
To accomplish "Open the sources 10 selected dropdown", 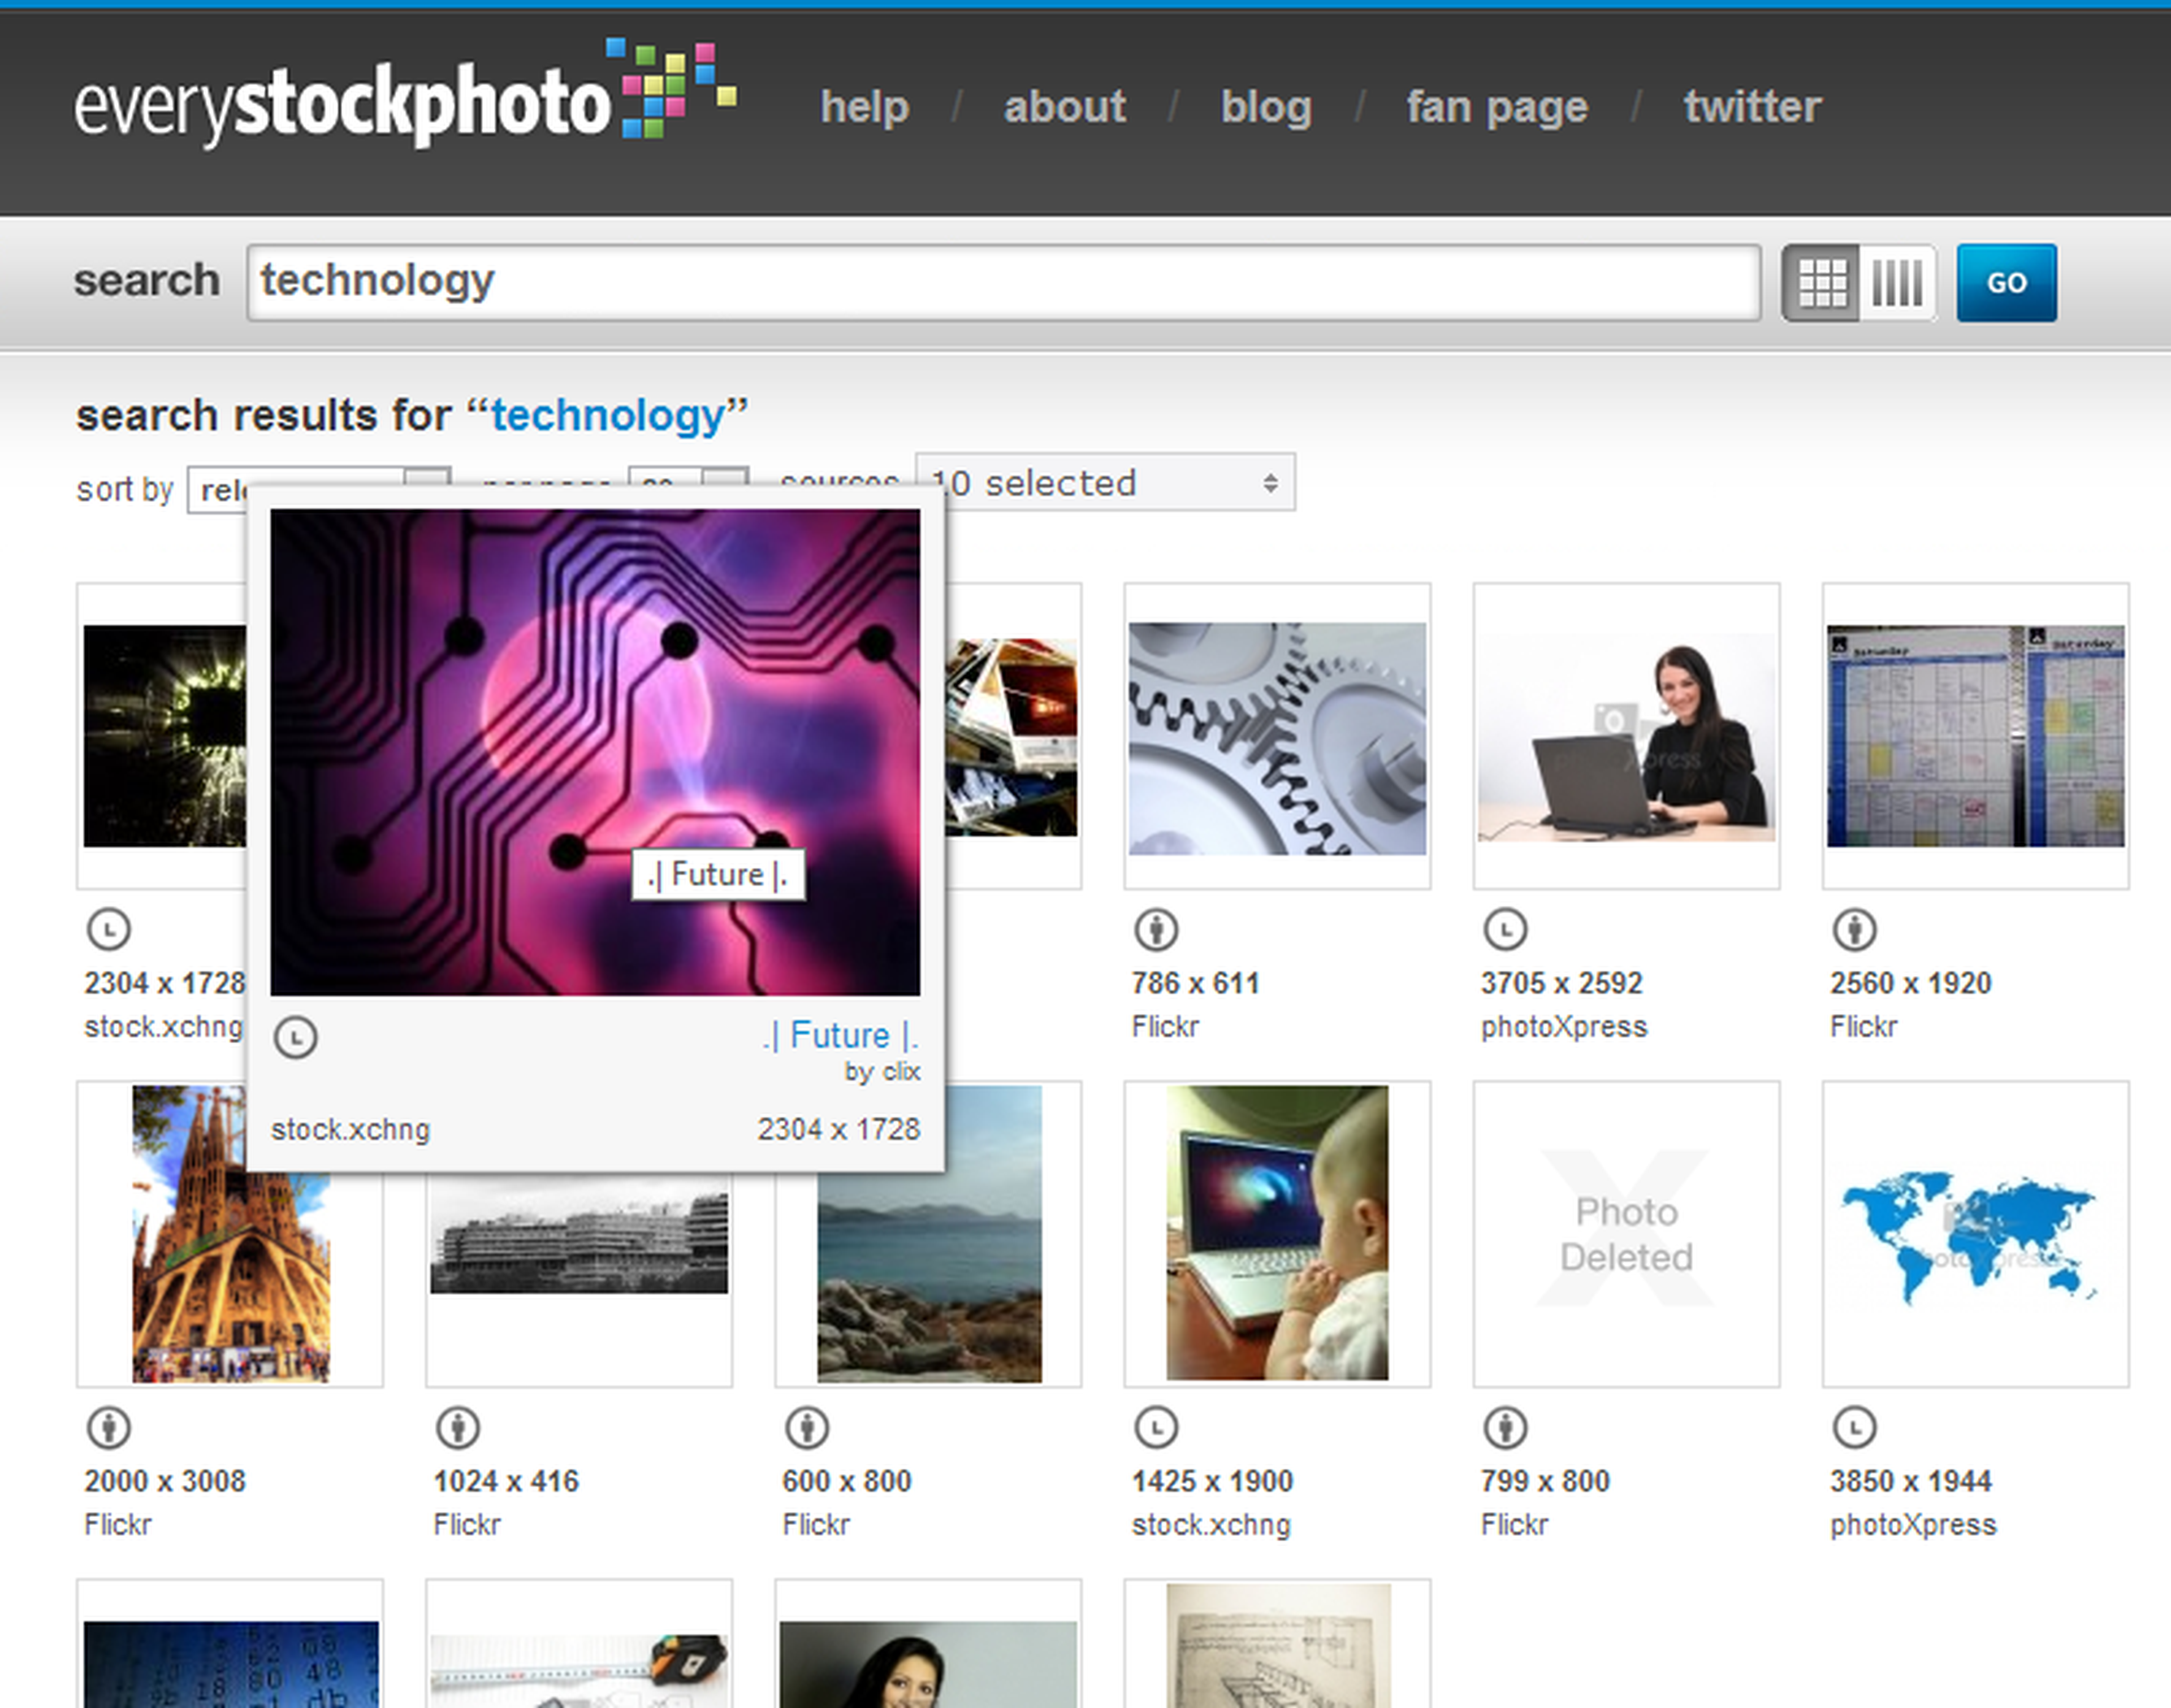I will [x=1105, y=483].
